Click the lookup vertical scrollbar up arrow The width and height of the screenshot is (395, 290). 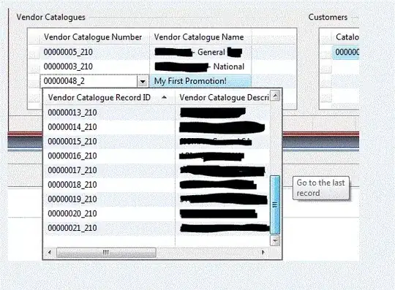coord(275,96)
